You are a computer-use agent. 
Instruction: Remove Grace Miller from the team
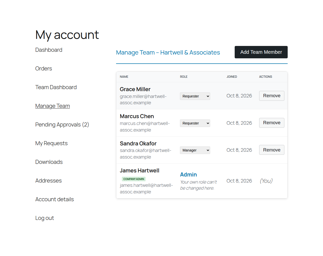tap(272, 96)
